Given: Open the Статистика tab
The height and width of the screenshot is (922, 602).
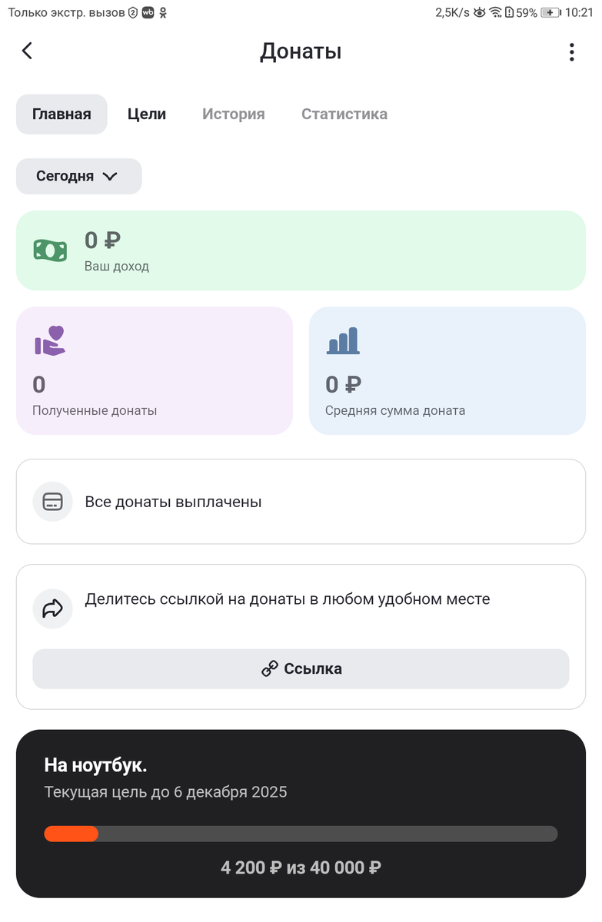Looking at the screenshot, I should (344, 114).
